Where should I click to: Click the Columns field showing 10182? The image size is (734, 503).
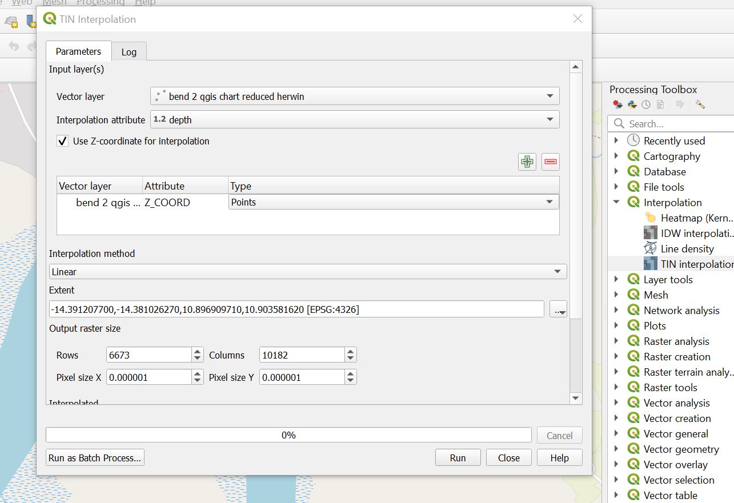[302, 355]
